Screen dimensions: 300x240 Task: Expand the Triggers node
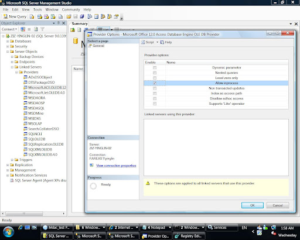pos(12,160)
